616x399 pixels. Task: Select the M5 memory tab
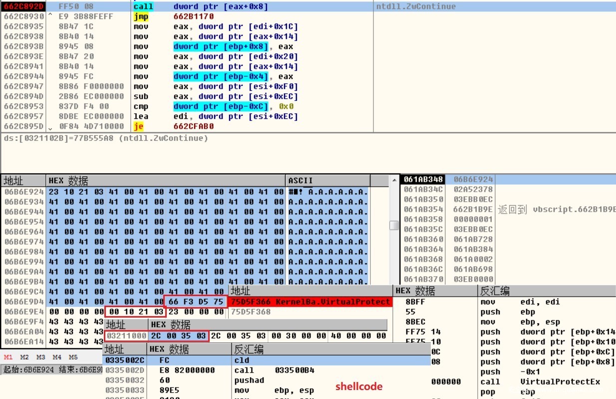click(73, 357)
